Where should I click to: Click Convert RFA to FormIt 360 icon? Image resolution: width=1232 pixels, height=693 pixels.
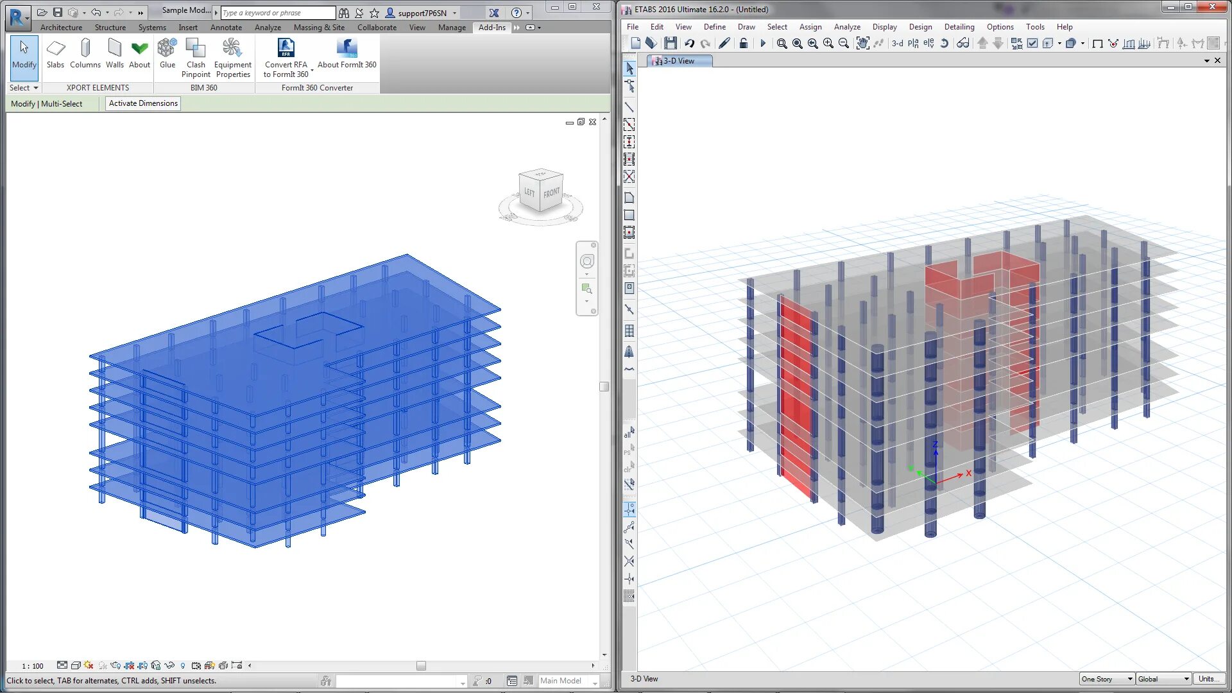[286, 48]
